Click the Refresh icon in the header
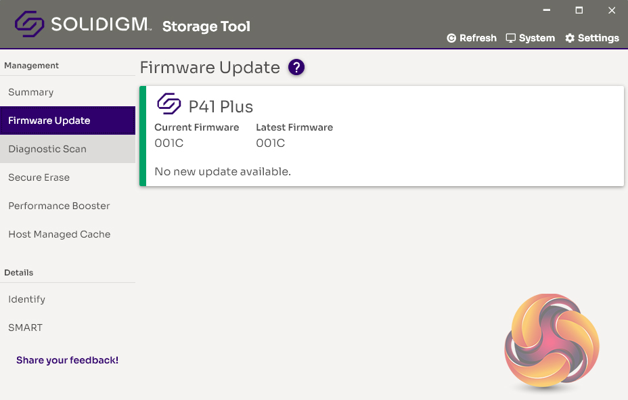The image size is (628, 400). click(451, 39)
